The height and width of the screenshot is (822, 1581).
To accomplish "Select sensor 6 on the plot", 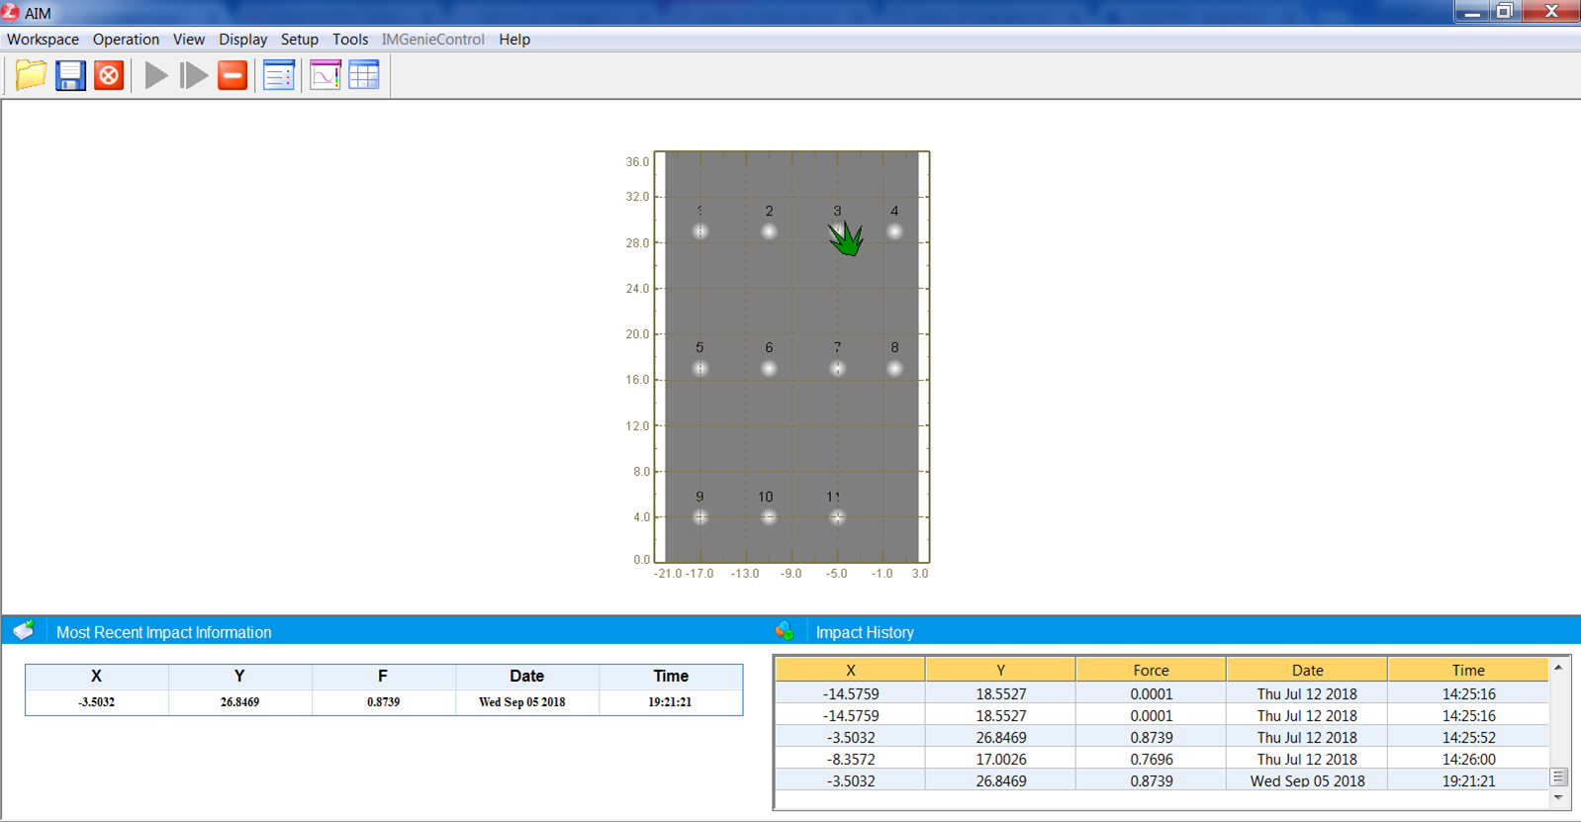I will pyautogui.click(x=769, y=369).
